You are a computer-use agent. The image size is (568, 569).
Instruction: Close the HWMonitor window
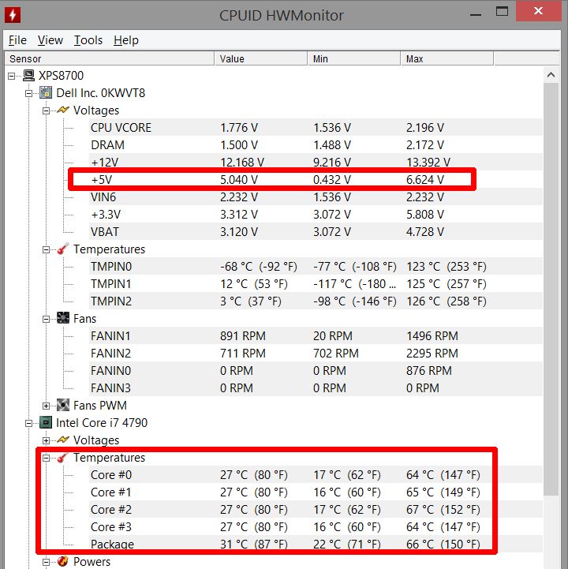coord(538,11)
